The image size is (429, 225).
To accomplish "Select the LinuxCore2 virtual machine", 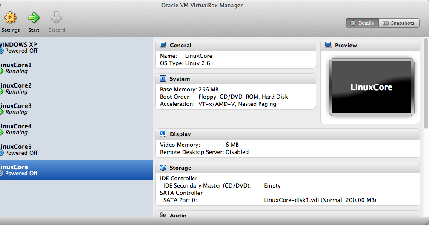I will tap(76, 88).
